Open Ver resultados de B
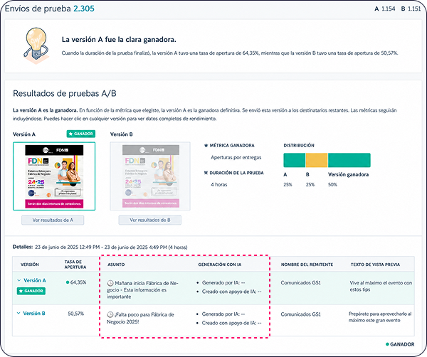 click(x=150, y=220)
